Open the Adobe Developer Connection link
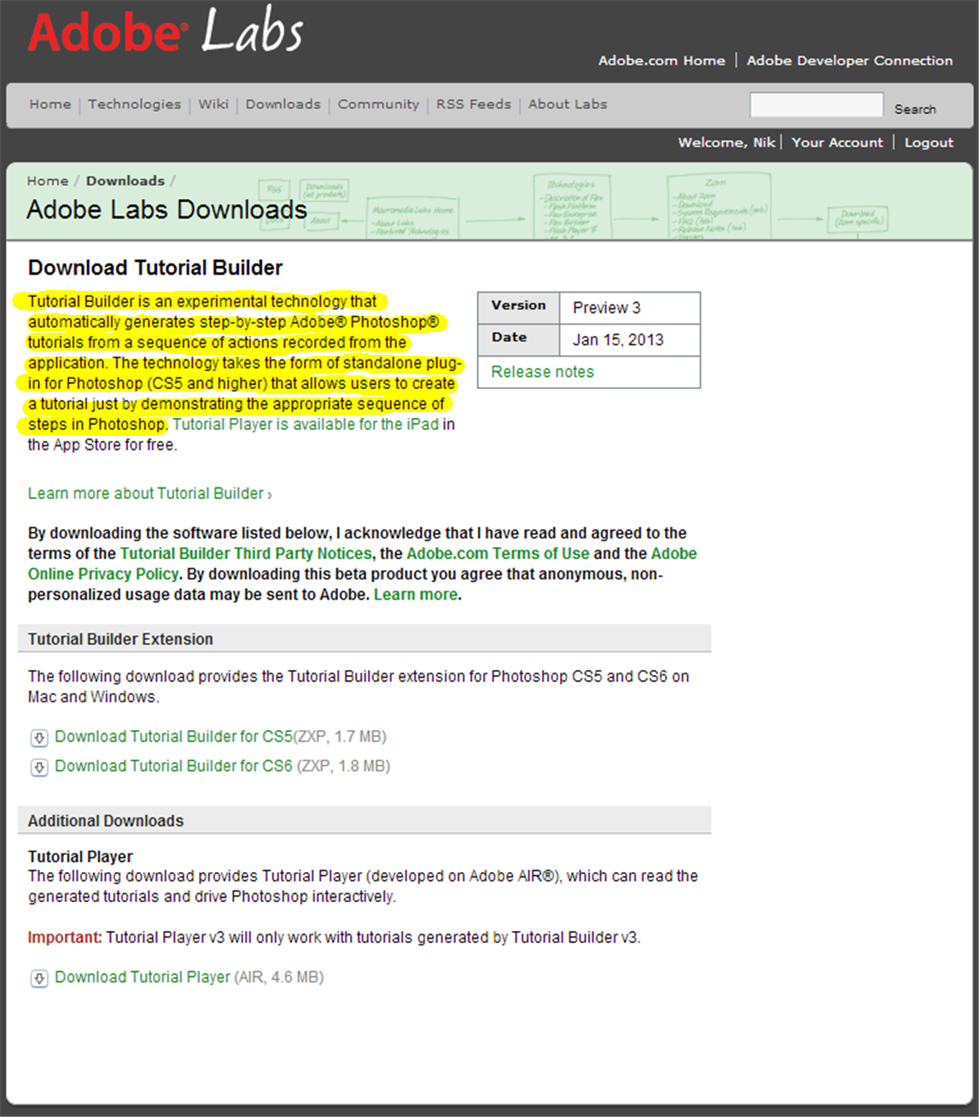This screenshot has width=979, height=1117. (x=850, y=61)
